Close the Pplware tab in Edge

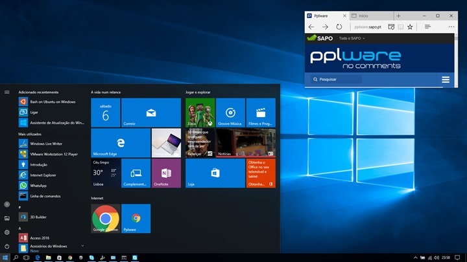[344, 16]
